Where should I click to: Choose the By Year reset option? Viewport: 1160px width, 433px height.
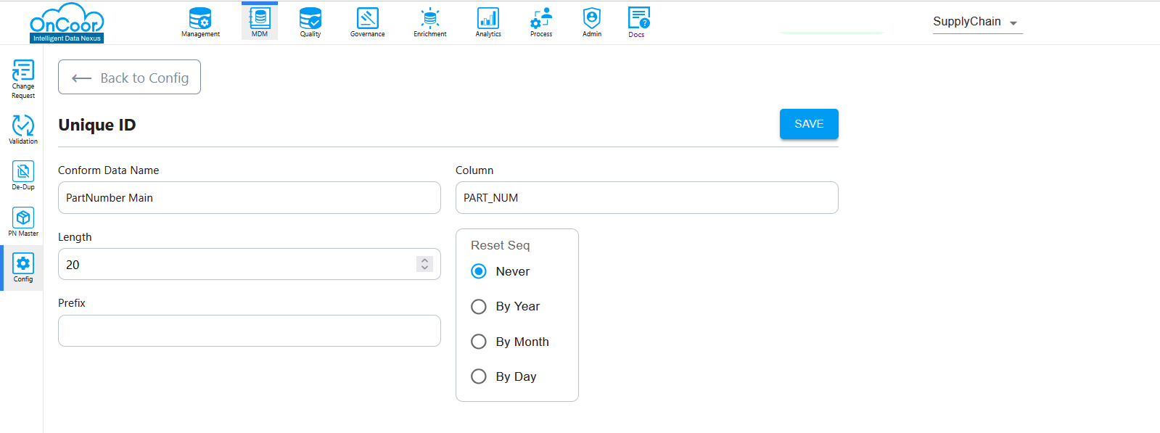tap(479, 306)
